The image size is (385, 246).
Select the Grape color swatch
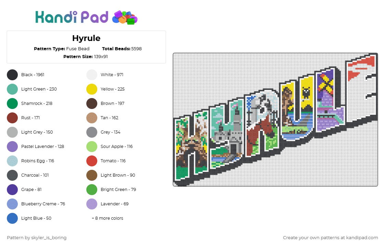(12, 190)
